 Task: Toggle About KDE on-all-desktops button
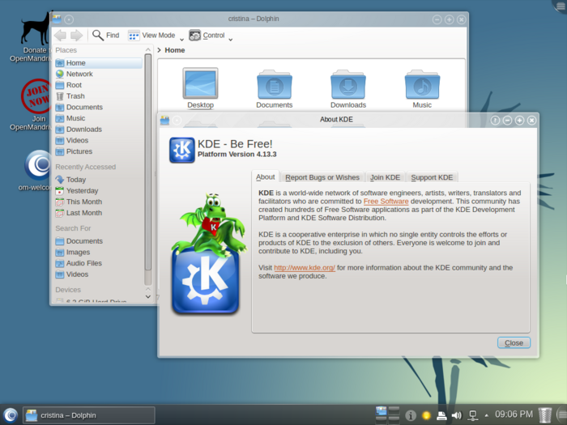[x=177, y=121]
